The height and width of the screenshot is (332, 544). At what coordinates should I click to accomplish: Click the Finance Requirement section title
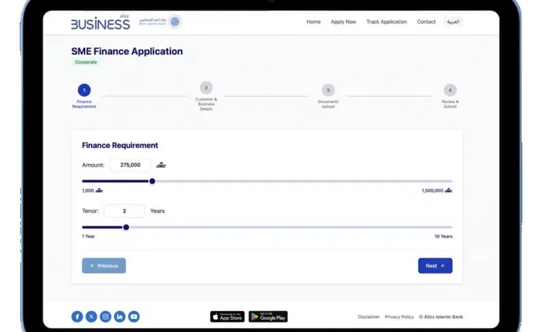[x=120, y=145]
